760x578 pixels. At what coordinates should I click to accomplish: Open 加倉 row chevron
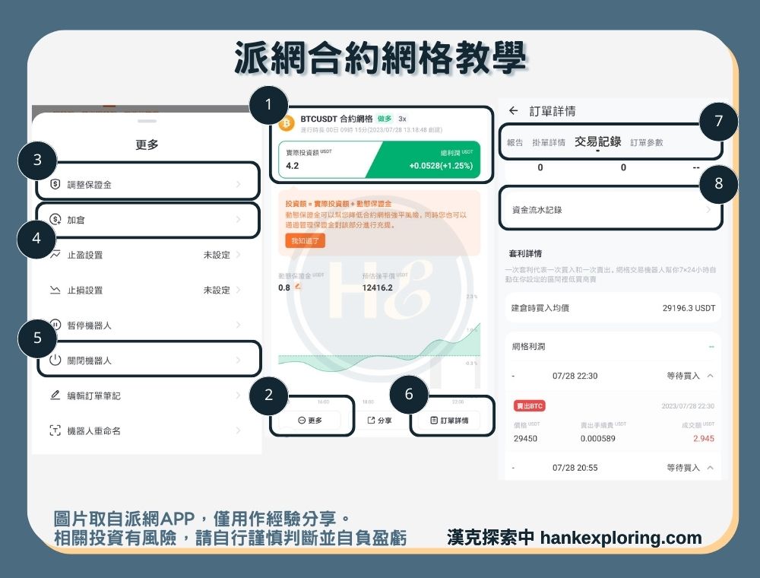[x=238, y=220]
